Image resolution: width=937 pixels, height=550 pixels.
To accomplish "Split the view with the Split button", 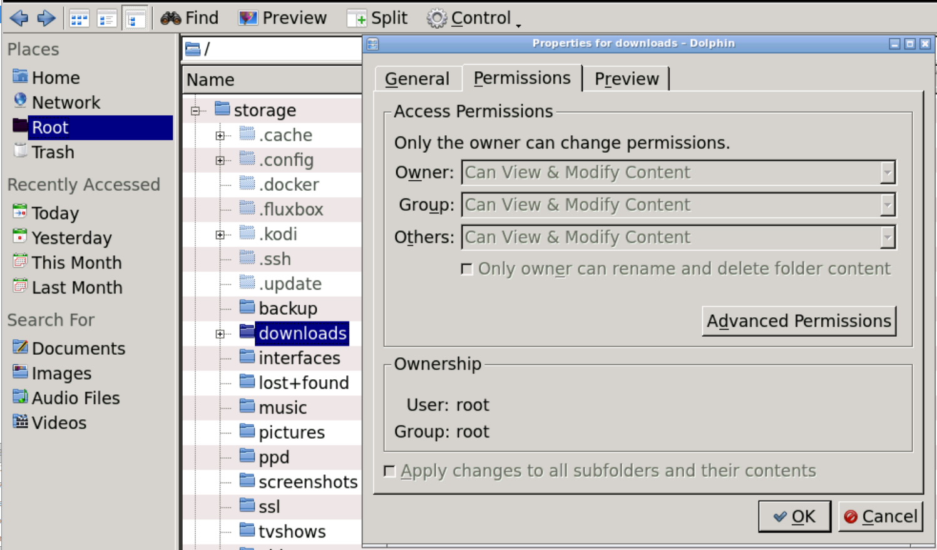I will [x=377, y=18].
